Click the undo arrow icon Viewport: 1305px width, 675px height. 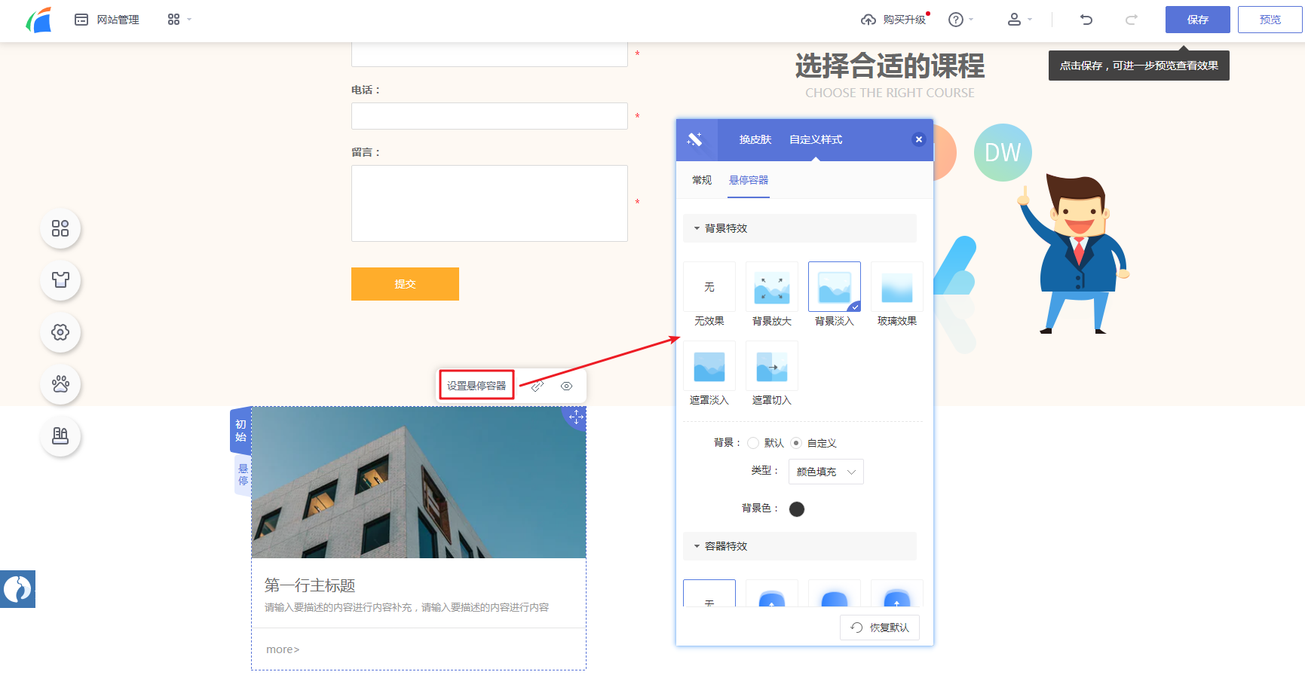[x=1086, y=20]
